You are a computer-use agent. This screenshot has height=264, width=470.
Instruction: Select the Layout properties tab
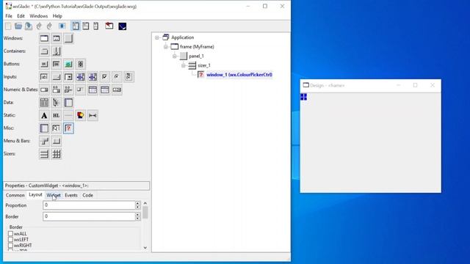click(x=35, y=194)
